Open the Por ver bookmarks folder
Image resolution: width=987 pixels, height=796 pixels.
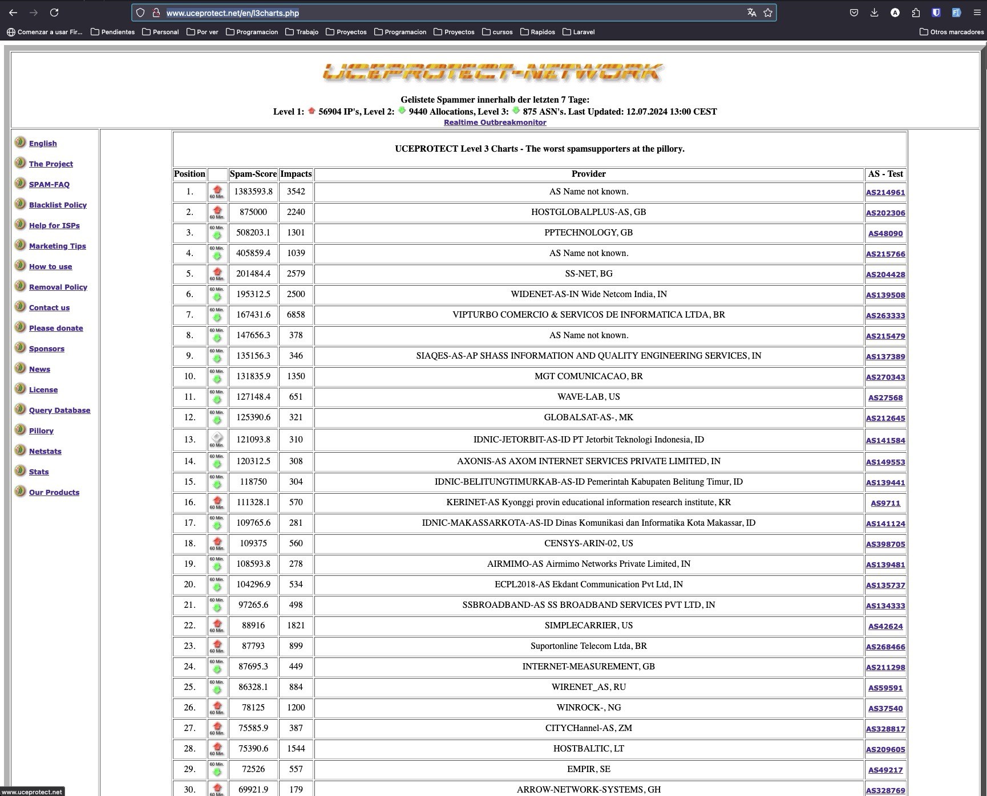203,32
